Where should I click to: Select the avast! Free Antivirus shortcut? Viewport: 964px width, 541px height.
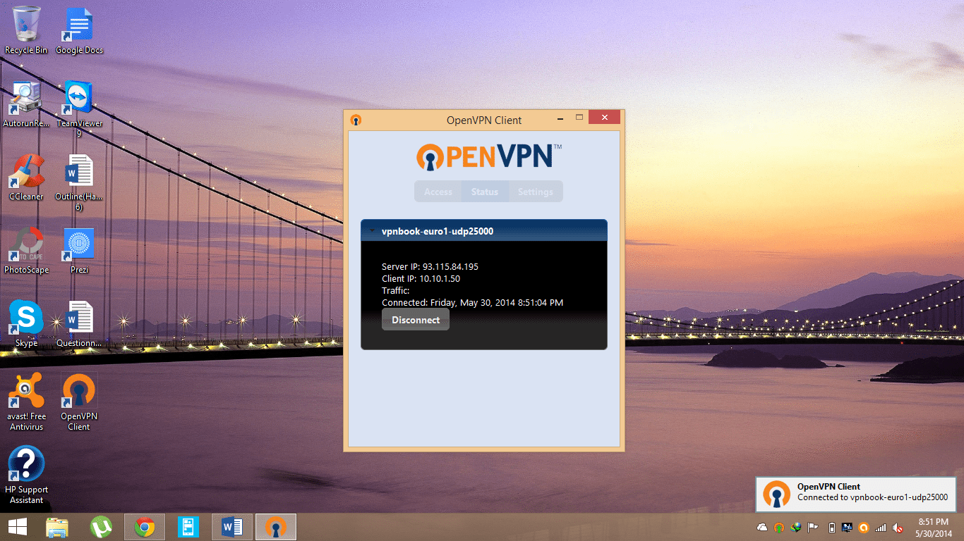(26, 402)
